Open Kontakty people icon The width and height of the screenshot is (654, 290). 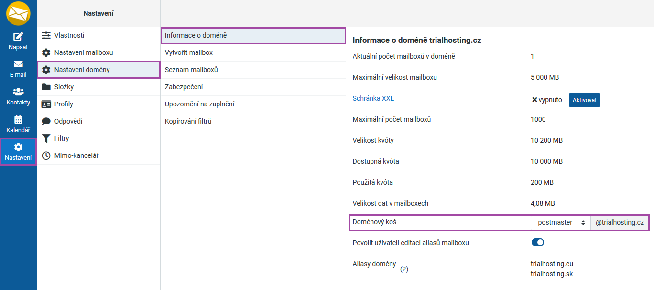(x=18, y=92)
